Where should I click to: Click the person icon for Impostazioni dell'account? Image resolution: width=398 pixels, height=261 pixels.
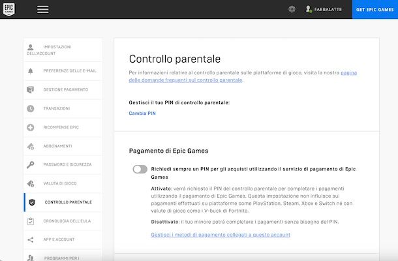(31, 47)
